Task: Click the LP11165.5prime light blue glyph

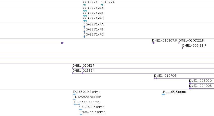Action: point(163,94)
